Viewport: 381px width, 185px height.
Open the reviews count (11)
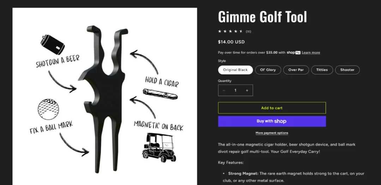click(248, 32)
